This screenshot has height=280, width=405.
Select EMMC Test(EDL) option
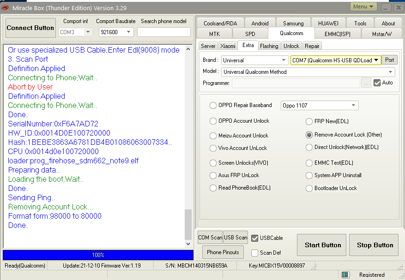(309, 163)
